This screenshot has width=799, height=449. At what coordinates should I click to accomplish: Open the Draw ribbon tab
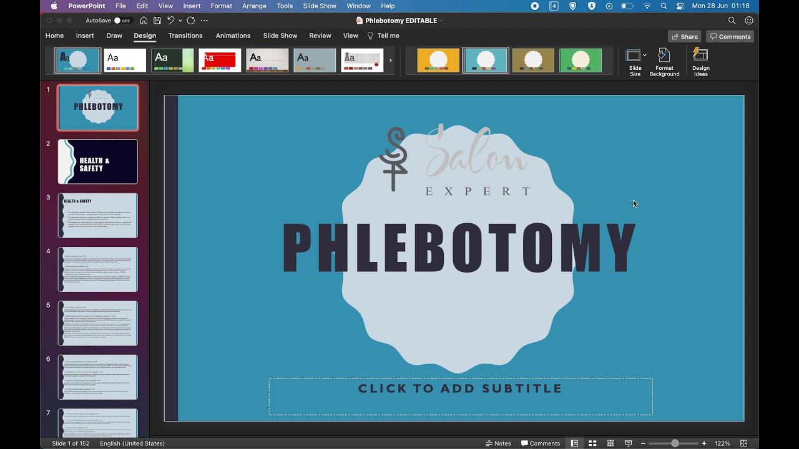[114, 36]
